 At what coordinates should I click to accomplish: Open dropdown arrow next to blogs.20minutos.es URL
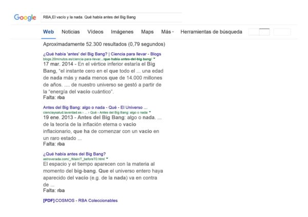pyautogui.click(x=154, y=58)
